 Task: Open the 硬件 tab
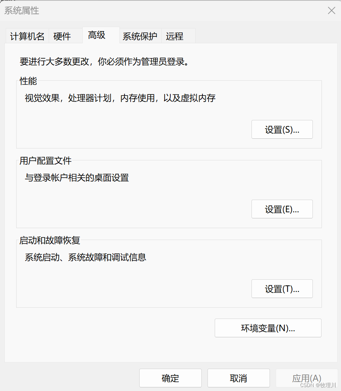coord(65,36)
